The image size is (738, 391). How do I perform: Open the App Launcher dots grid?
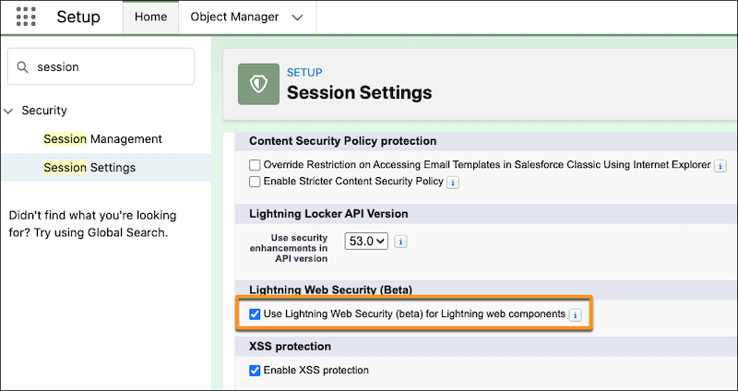pos(26,17)
